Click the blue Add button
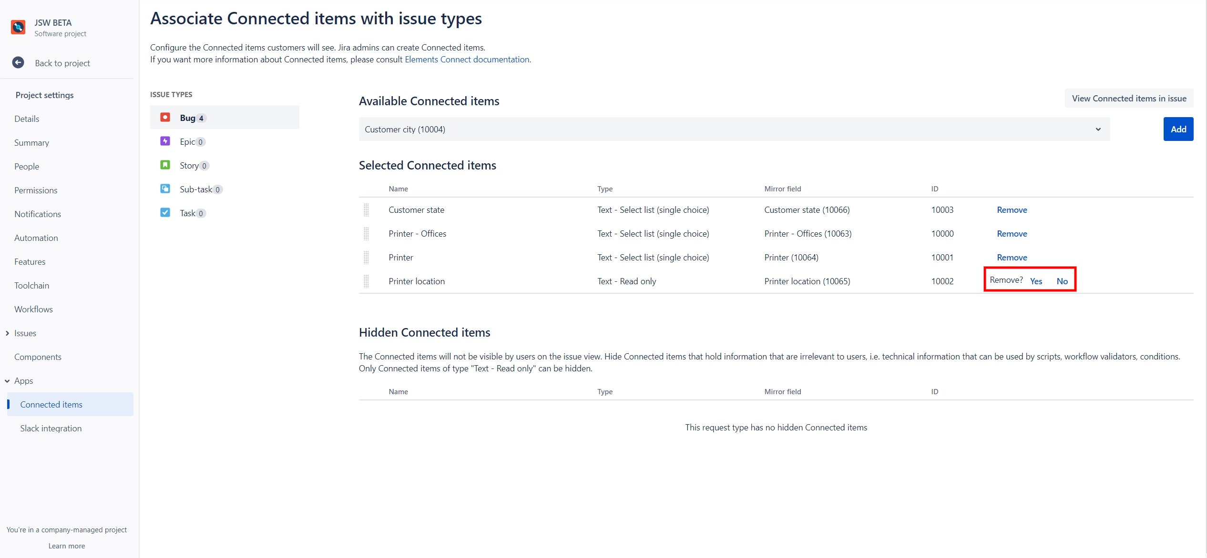 click(x=1178, y=130)
